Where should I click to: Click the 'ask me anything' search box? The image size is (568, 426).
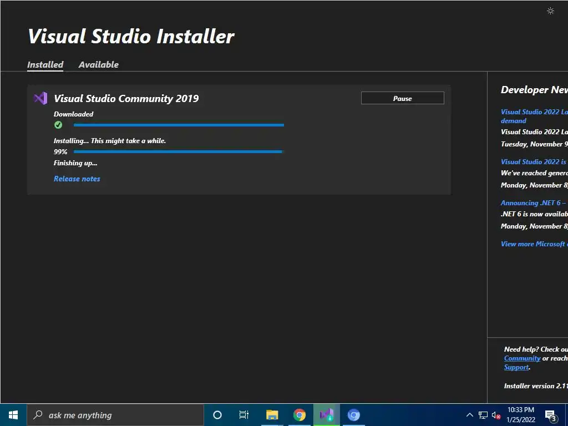click(x=115, y=415)
